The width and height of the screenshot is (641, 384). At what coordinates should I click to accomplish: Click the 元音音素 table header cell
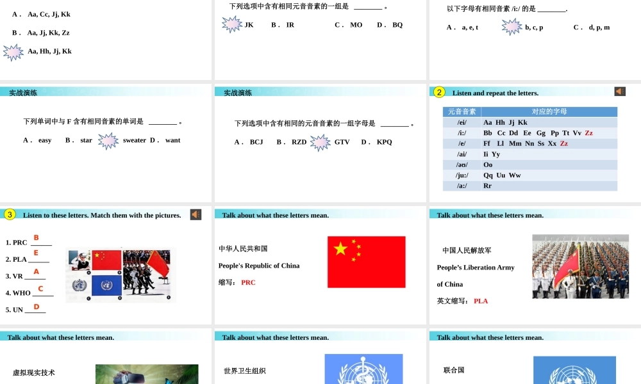(462, 111)
